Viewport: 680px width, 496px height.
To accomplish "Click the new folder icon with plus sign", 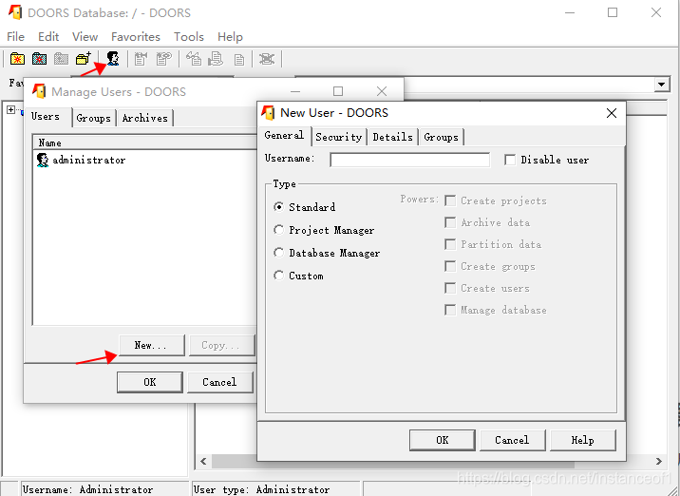I will coord(84,59).
